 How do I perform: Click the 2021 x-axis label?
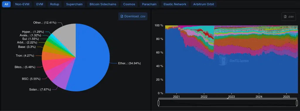pyautogui.click(x=177, y=96)
